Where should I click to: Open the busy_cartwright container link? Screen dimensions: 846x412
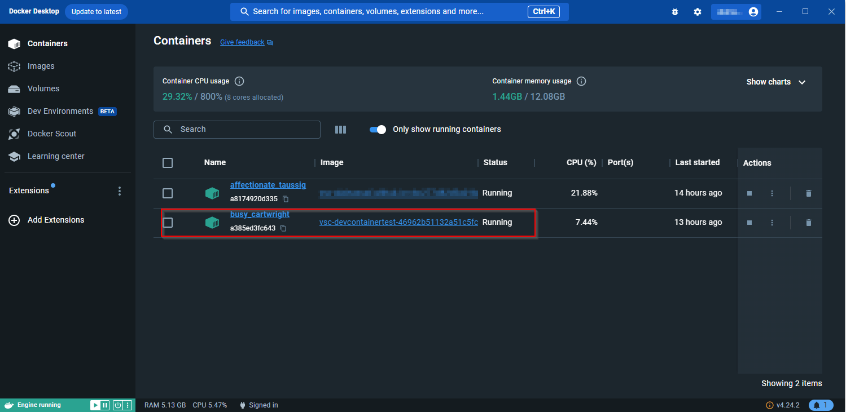pyautogui.click(x=260, y=214)
